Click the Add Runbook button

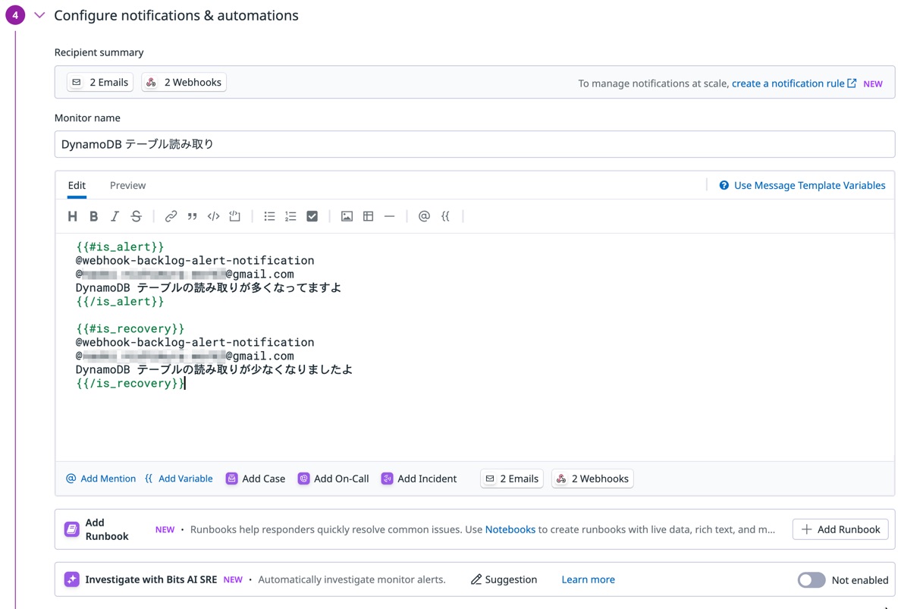click(x=840, y=529)
